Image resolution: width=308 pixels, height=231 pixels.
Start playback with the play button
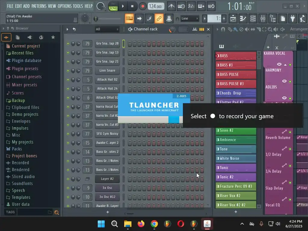point(123,6)
